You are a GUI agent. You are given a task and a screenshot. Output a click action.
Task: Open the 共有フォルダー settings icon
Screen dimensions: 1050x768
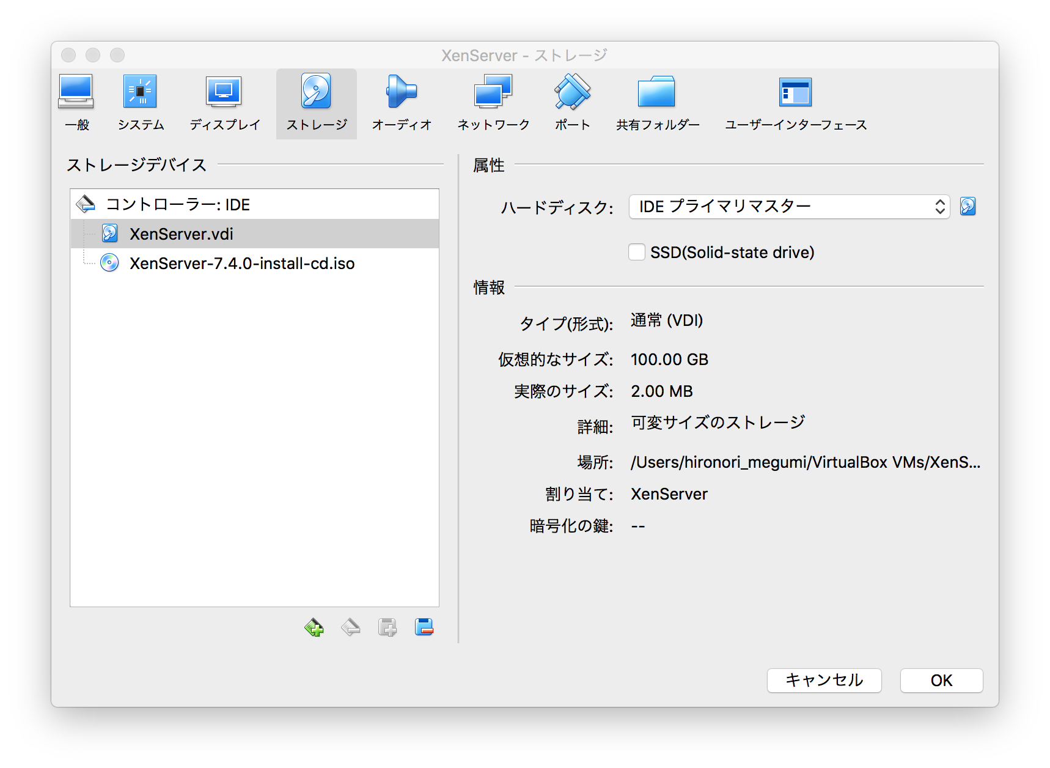[658, 103]
